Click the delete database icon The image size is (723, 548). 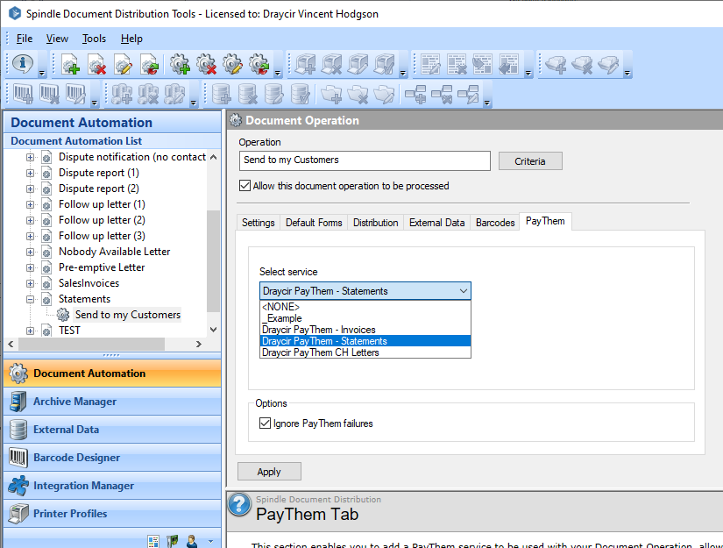click(x=248, y=94)
